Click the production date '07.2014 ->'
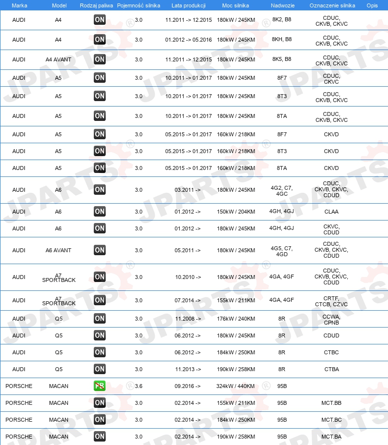Screen dimensions: 388x445 tap(188, 300)
